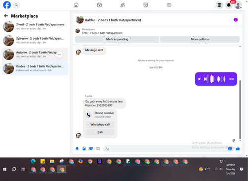Open the account profile menu
This screenshot has width=248, height=181.
coord(238,5)
